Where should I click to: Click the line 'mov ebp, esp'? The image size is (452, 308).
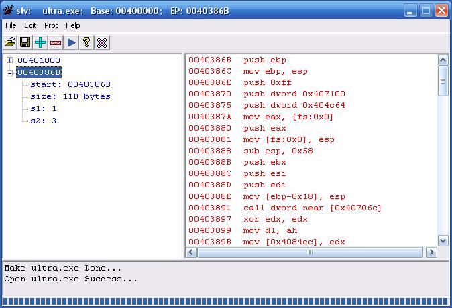(x=248, y=71)
